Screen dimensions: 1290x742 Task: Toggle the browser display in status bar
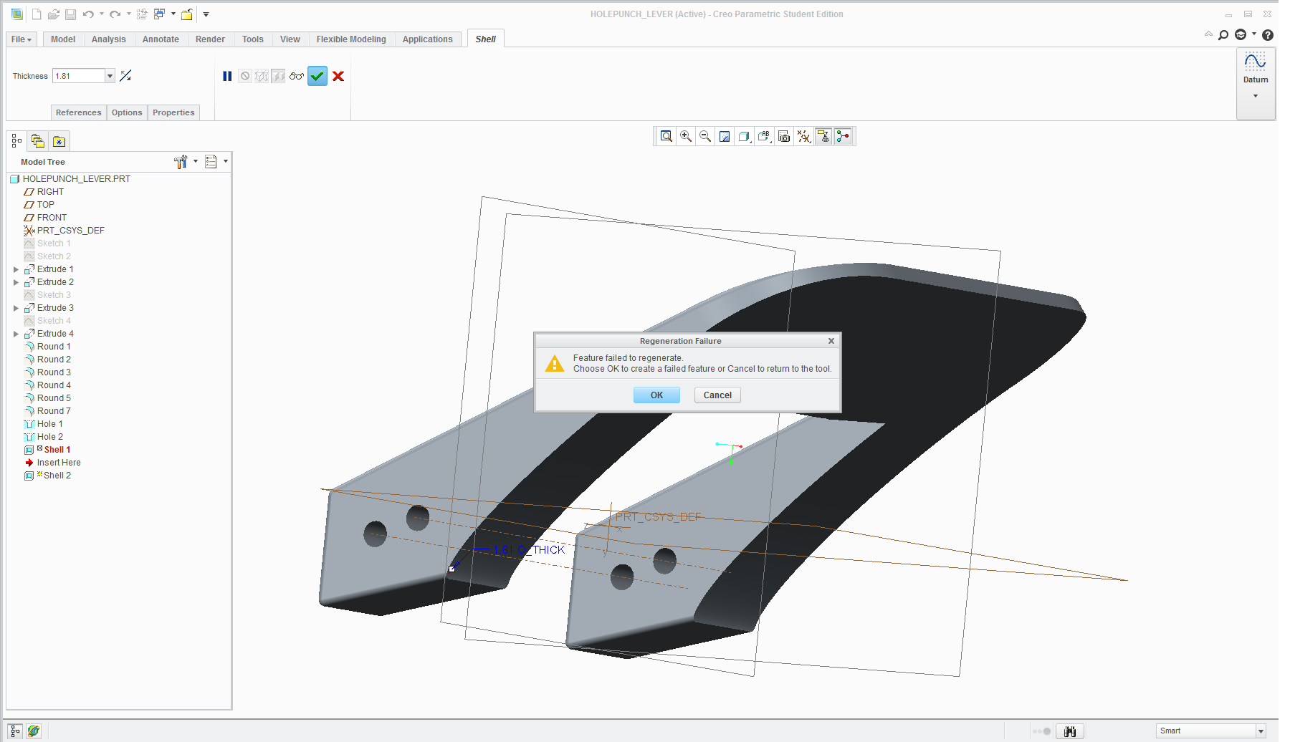(34, 731)
